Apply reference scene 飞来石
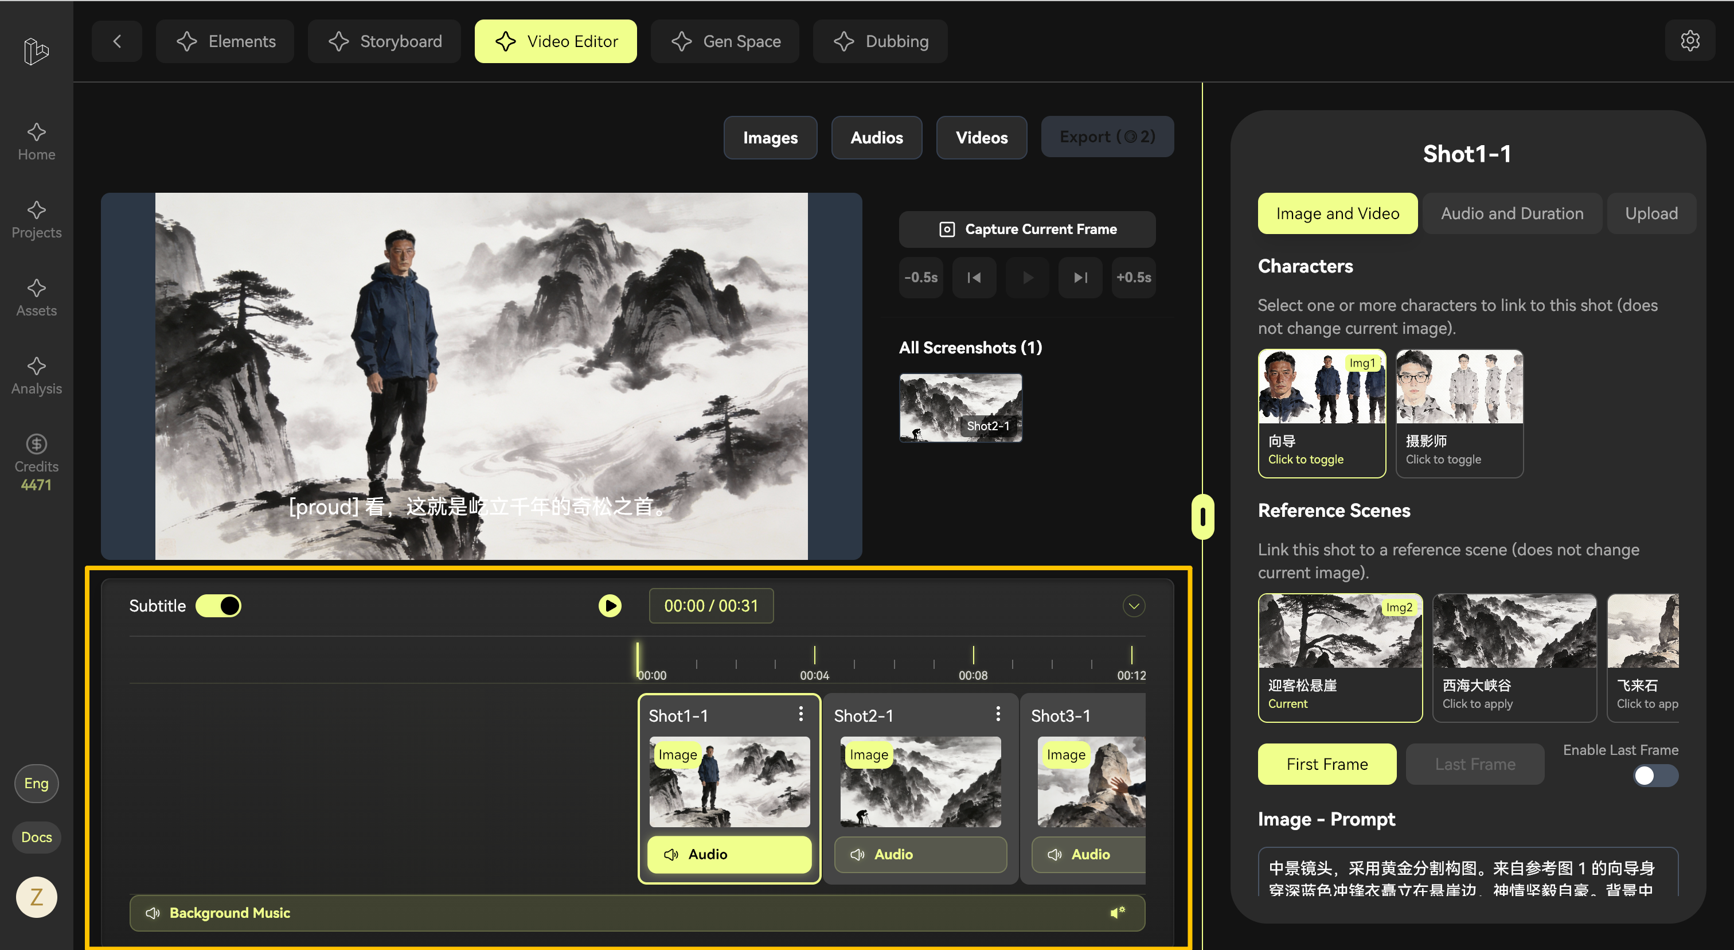Image resolution: width=1734 pixels, height=950 pixels. coord(1643,657)
